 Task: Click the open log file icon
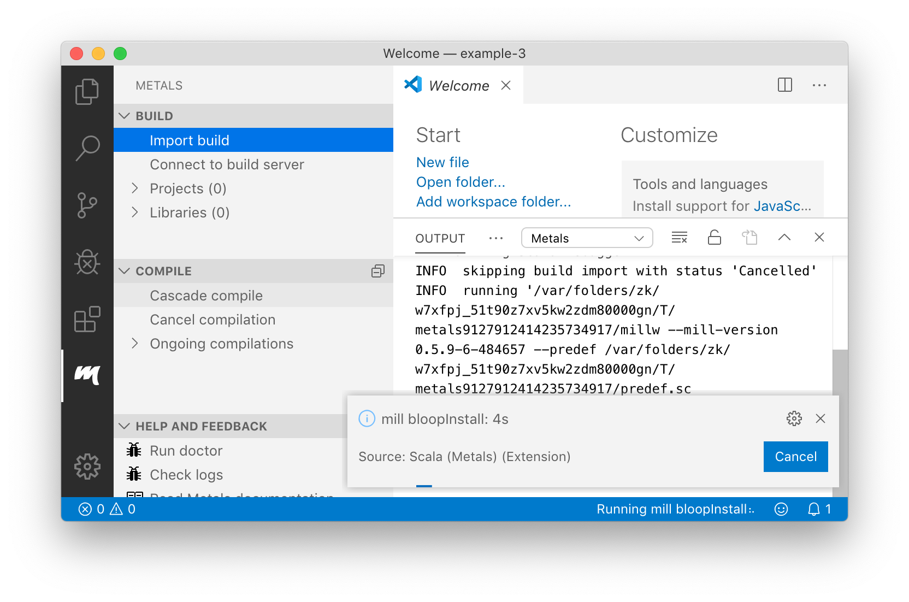pyautogui.click(x=749, y=238)
